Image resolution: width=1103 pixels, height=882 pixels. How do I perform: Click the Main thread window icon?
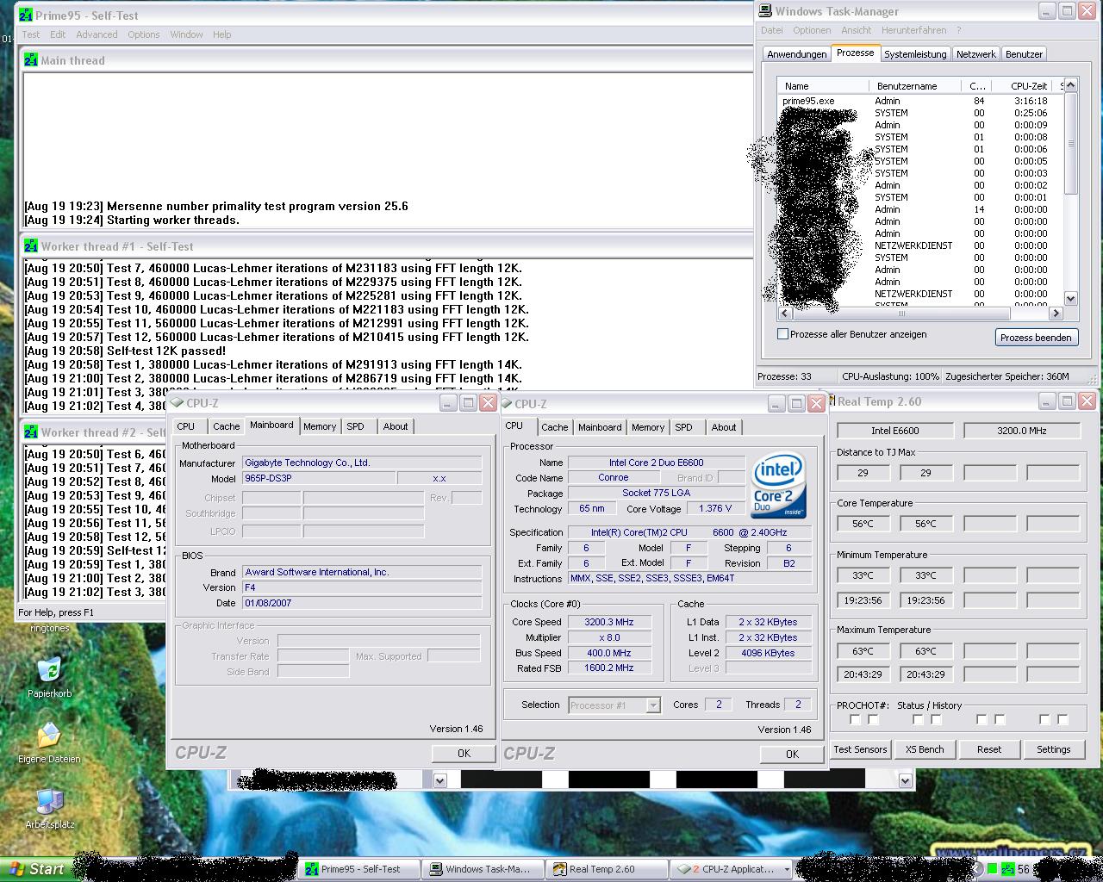pyautogui.click(x=31, y=60)
